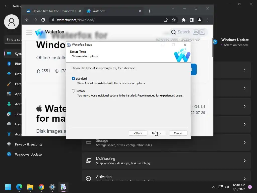The image size is (257, 193).
Task: Click the Settings user avatar
Action: [x=12, y=22]
